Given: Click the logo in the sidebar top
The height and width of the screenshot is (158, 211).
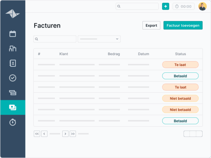Looking at the screenshot, I should (13, 13).
